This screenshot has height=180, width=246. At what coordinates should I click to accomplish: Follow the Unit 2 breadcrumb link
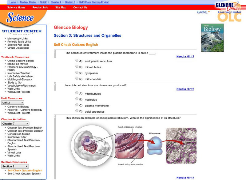43,2
